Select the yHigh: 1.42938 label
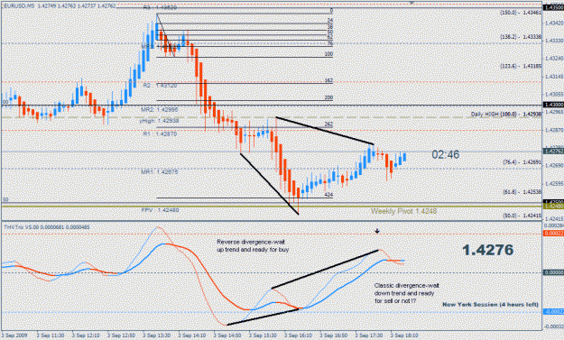 point(160,121)
